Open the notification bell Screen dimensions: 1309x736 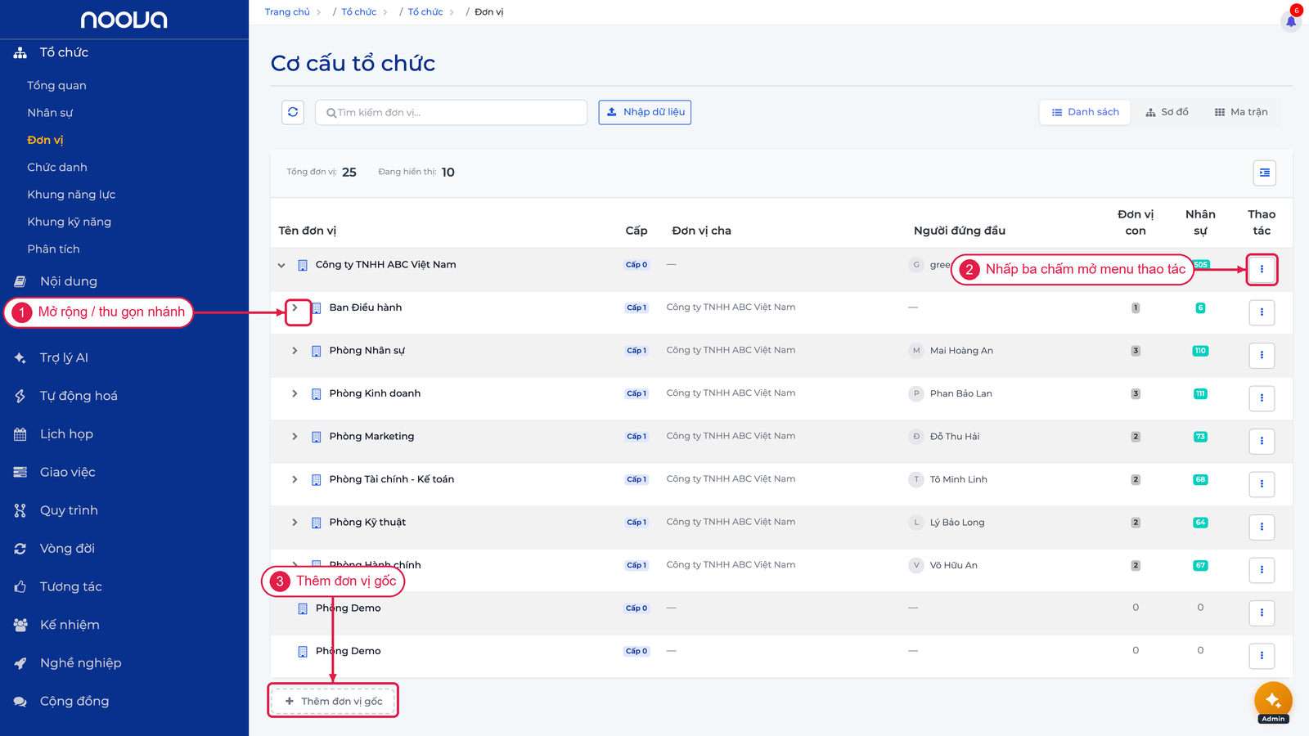(1291, 20)
